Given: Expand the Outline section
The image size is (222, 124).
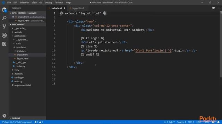Looking at the screenshot, I should tap(16, 118).
